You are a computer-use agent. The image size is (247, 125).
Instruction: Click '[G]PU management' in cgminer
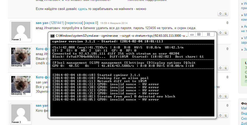[x=105, y=63]
